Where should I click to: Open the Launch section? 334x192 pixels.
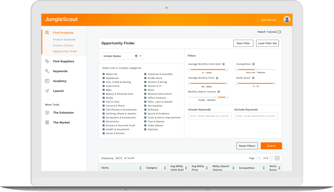click(58, 91)
